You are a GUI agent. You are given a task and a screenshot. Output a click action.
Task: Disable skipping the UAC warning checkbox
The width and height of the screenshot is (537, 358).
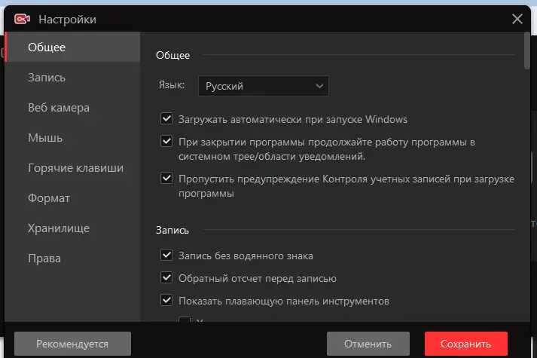[x=166, y=179]
